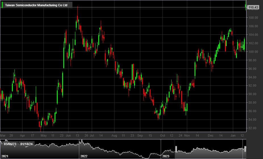Click the 01/18/24 end date field
Screen dimensions: 263x159
[26, 144]
